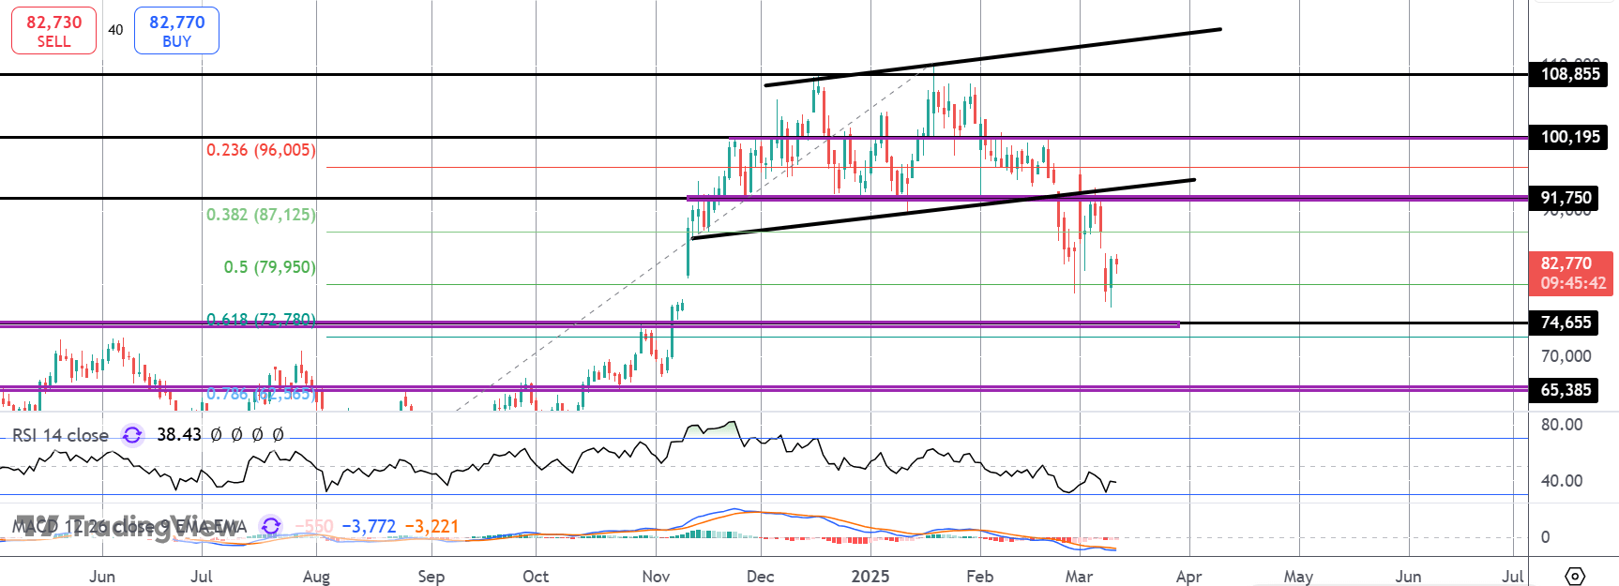
Task: Click the red SELL 82,730 button
Action: (x=53, y=31)
